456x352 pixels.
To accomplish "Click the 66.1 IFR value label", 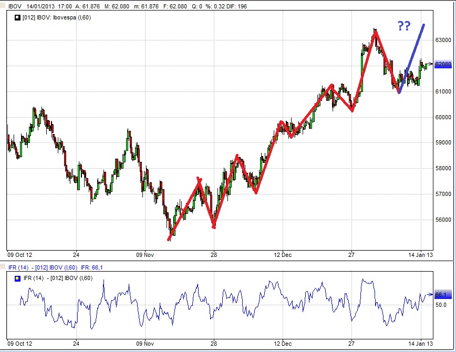I will 441,295.
